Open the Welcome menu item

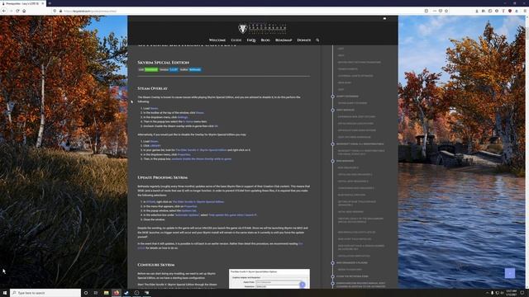pos(217,40)
